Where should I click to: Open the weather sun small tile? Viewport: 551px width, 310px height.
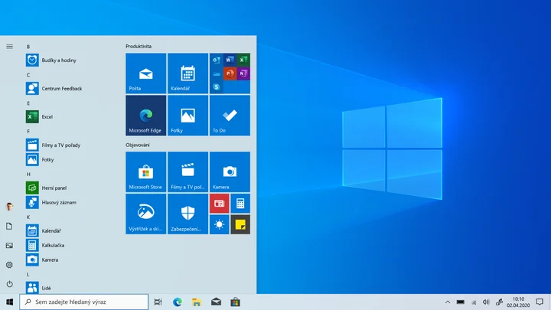(220, 224)
